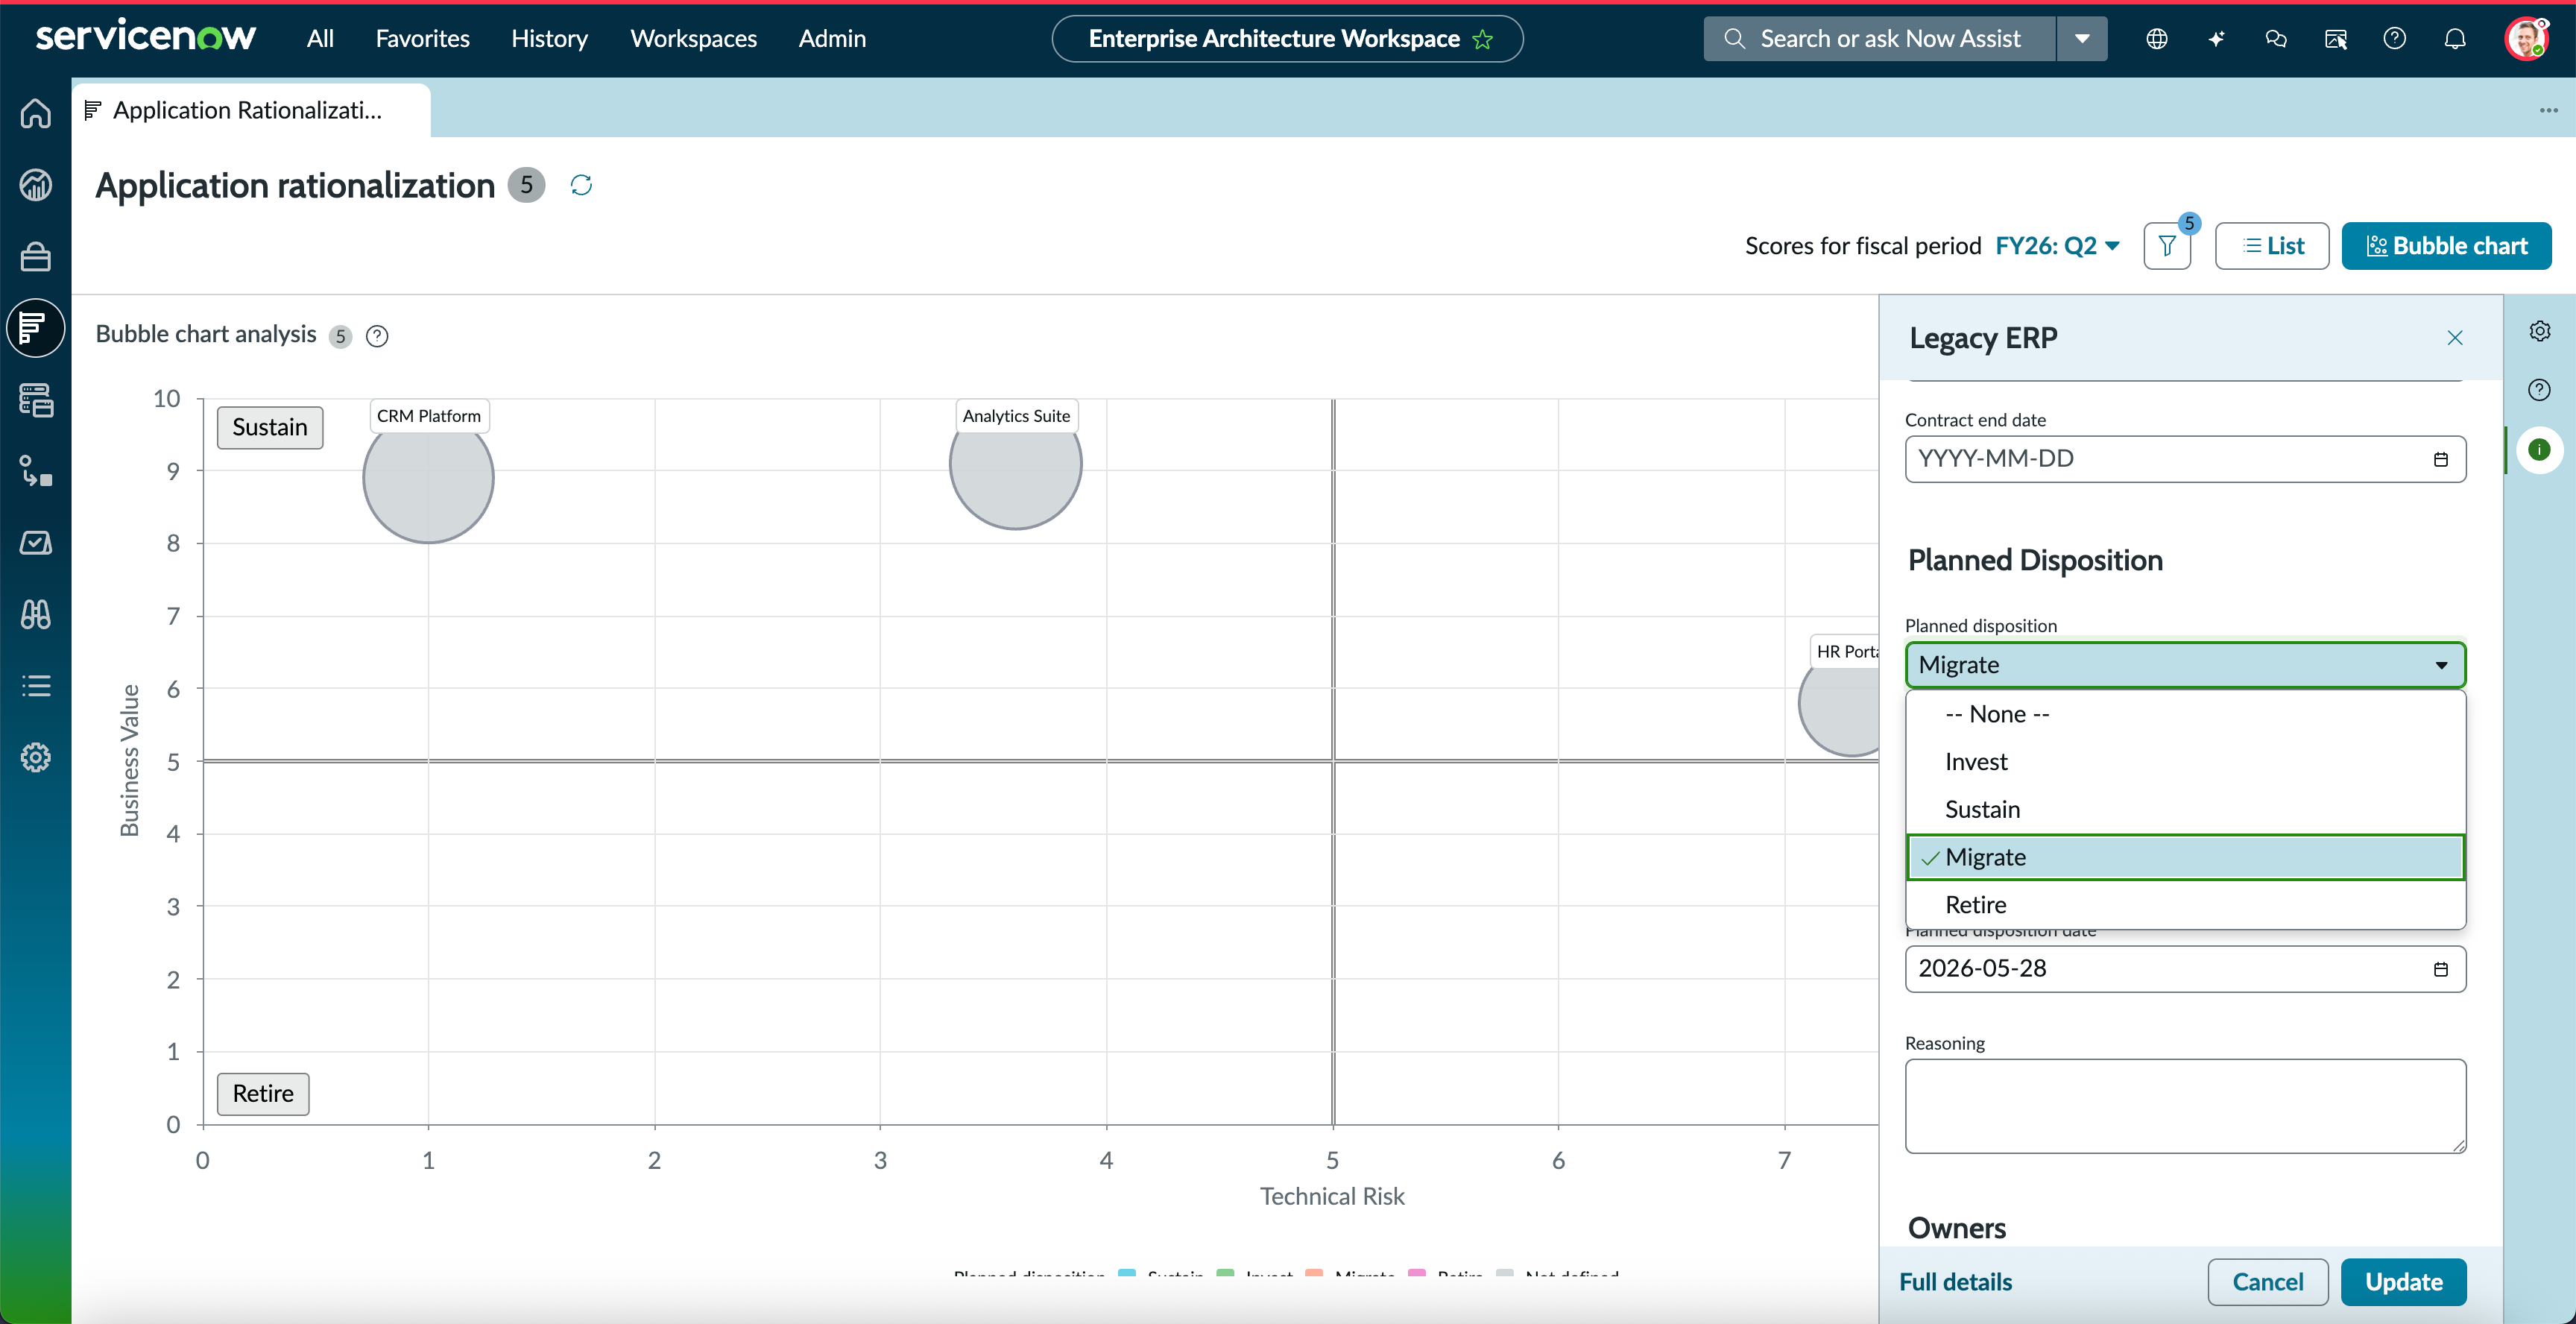The image size is (2576, 1324).
Task: Toggle favorite star for Enterprise Architecture Workspace
Action: 1482,39
